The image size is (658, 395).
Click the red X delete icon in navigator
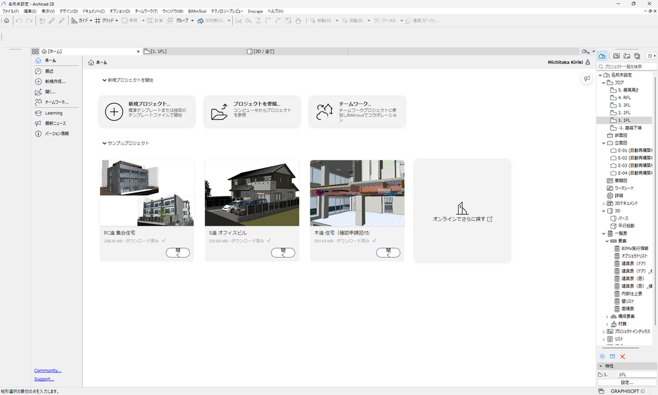(x=623, y=356)
